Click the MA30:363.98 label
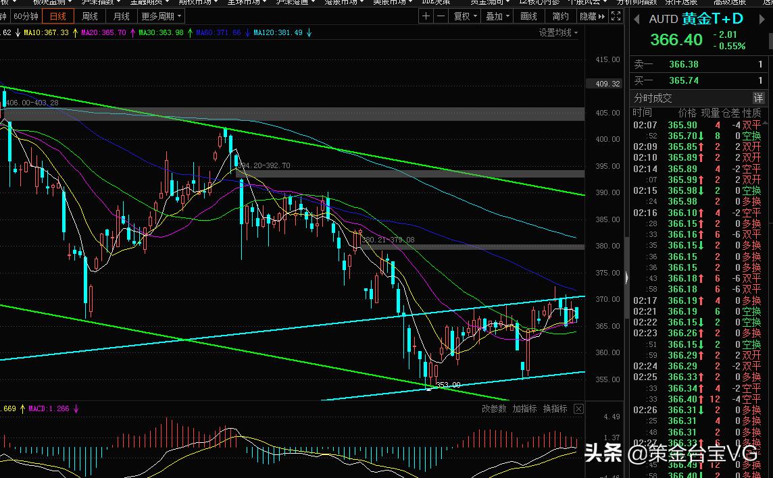Screen dimensions: 773x478 [161, 32]
